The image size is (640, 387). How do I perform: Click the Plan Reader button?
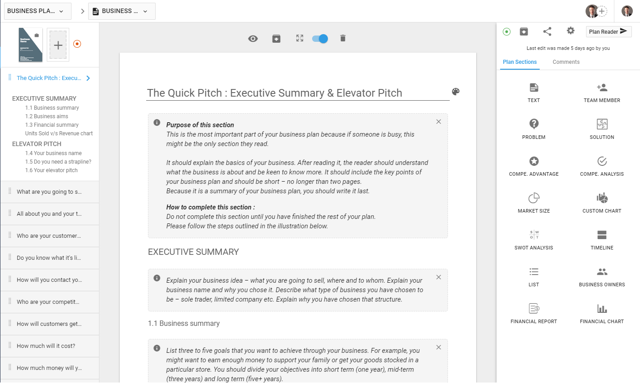point(609,31)
